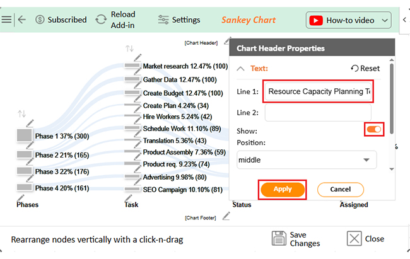The image size is (410, 259).
Task: Click Reset in the Text section
Action: click(365, 68)
